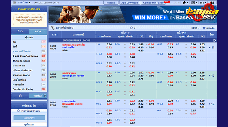228x127 pixels.
Task: Refresh my bets current data icon
Action: 18,111
